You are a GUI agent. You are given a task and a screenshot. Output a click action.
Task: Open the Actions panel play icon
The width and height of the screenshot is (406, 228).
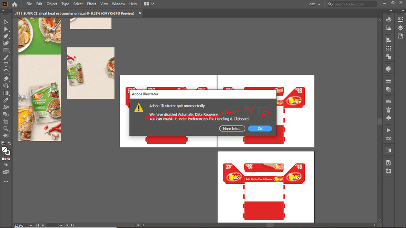(x=389, y=130)
